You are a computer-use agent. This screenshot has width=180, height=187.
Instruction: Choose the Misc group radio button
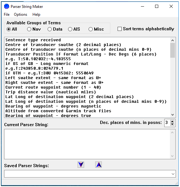(x=90, y=29)
